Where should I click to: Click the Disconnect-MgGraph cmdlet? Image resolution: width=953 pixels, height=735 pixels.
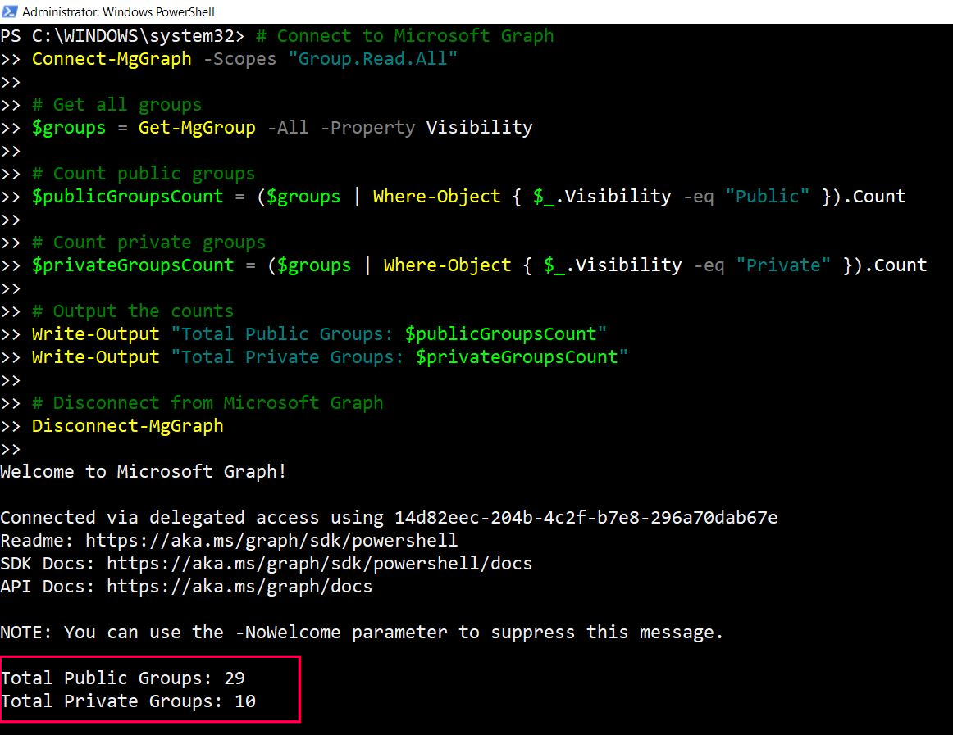pyautogui.click(x=127, y=426)
